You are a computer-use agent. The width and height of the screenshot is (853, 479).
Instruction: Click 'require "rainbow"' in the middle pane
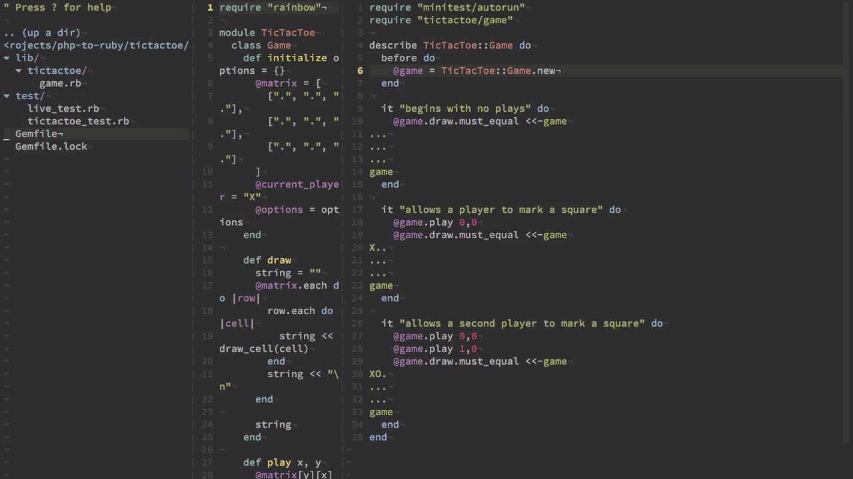point(270,7)
